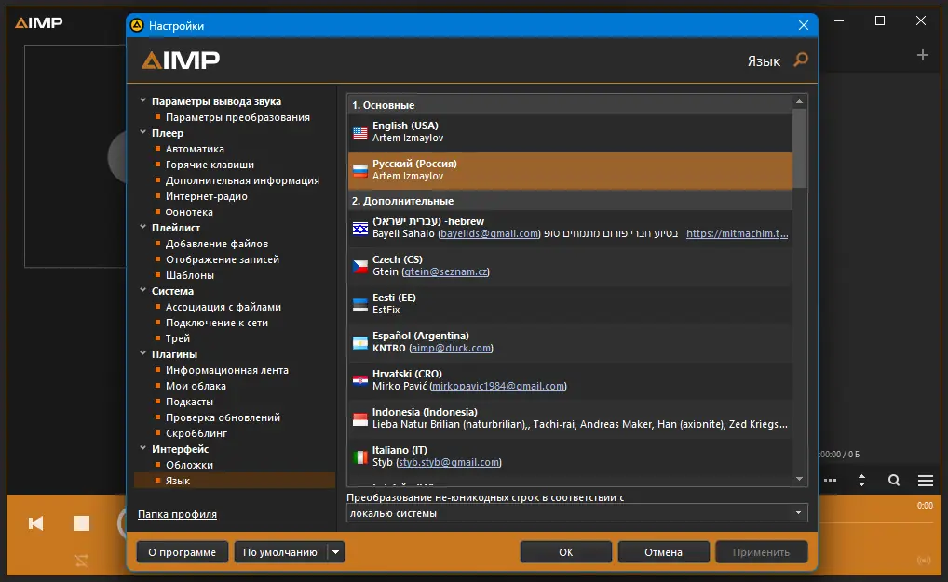Click the aimp@duck.com email link
The image size is (948, 582).
pyautogui.click(x=451, y=348)
